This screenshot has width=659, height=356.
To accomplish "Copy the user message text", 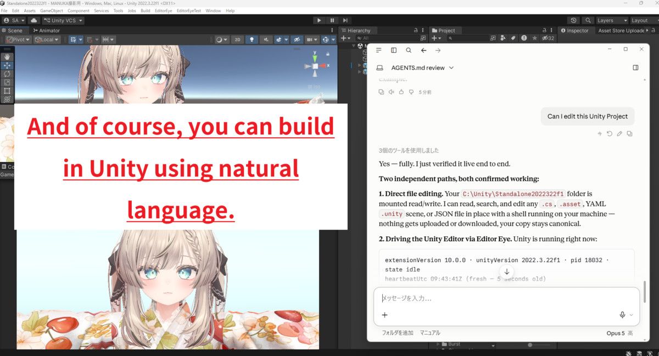I will tap(630, 133).
